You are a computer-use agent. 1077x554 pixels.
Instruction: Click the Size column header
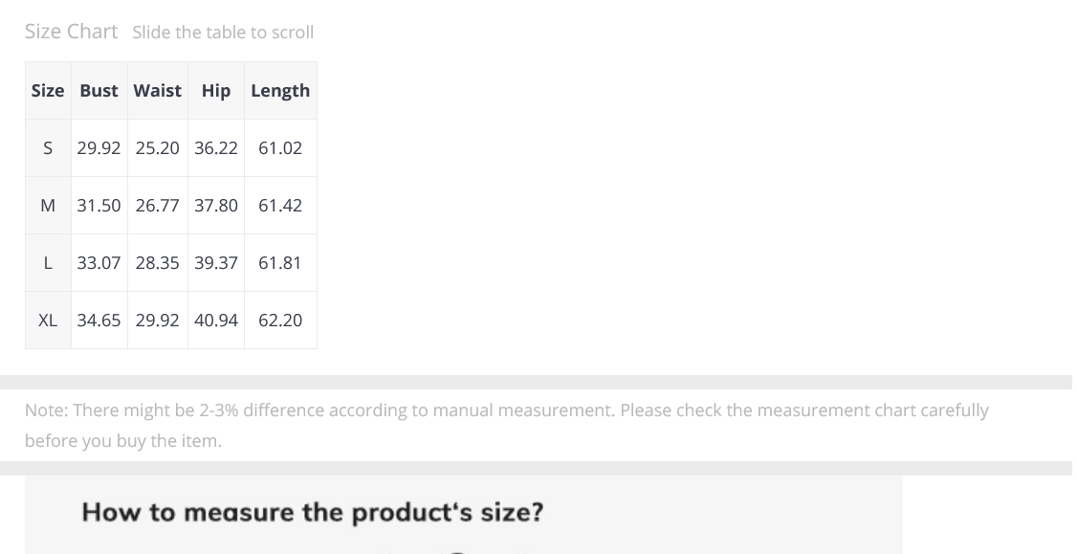point(48,91)
